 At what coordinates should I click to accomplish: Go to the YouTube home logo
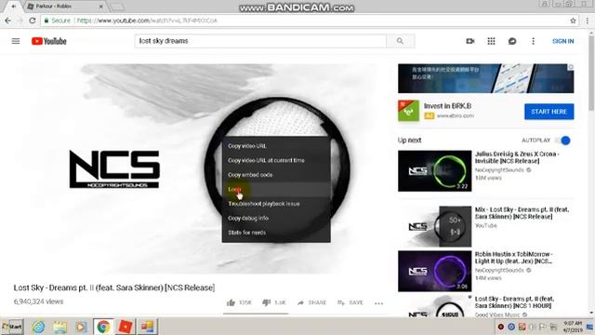[49, 41]
